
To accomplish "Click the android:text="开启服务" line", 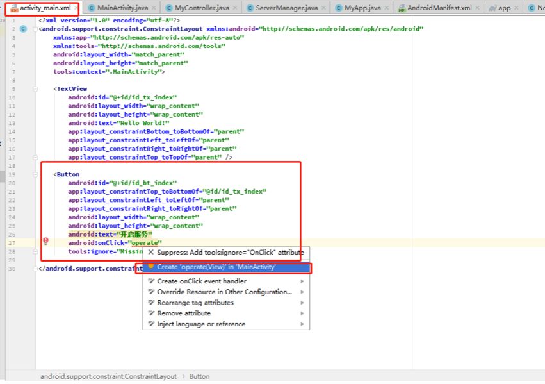I will 110,235.
